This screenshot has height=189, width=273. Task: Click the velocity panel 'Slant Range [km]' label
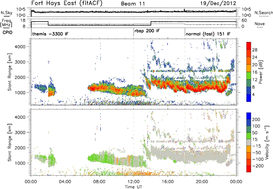coord(10,143)
